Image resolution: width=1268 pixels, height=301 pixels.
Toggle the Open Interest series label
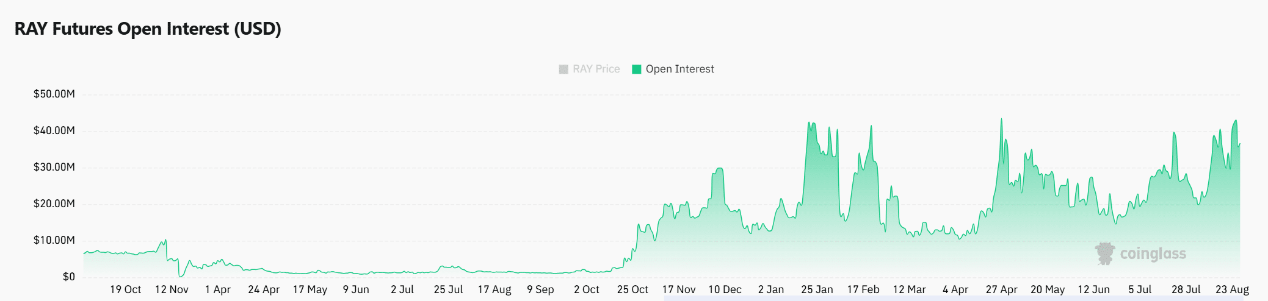[679, 69]
